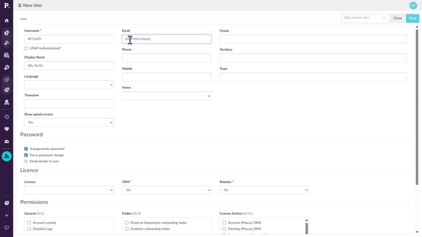Select the User tab

coord(23,19)
